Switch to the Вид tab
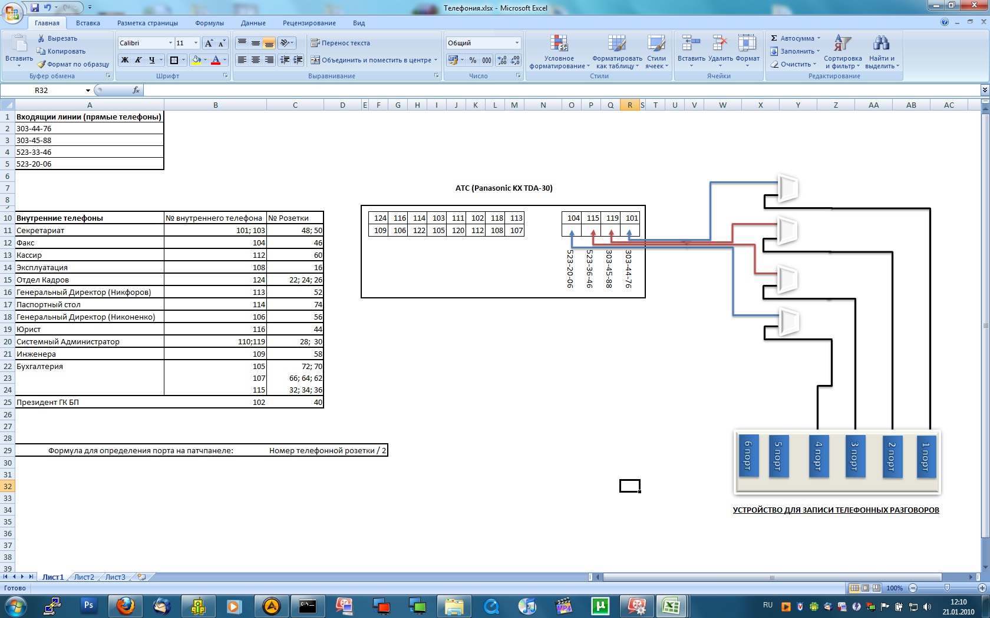The width and height of the screenshot is (990, 618). coord(359,23)
